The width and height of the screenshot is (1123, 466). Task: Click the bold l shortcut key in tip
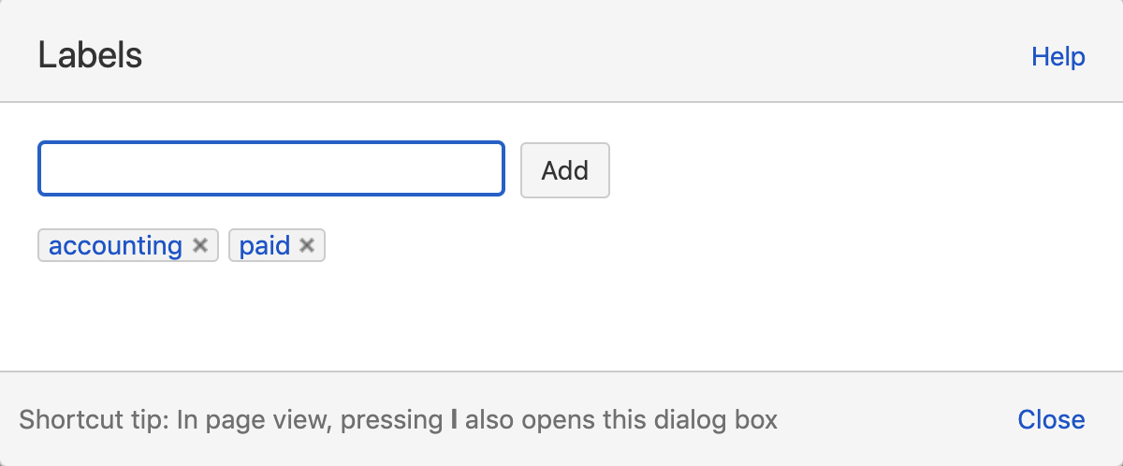(454, 419)
